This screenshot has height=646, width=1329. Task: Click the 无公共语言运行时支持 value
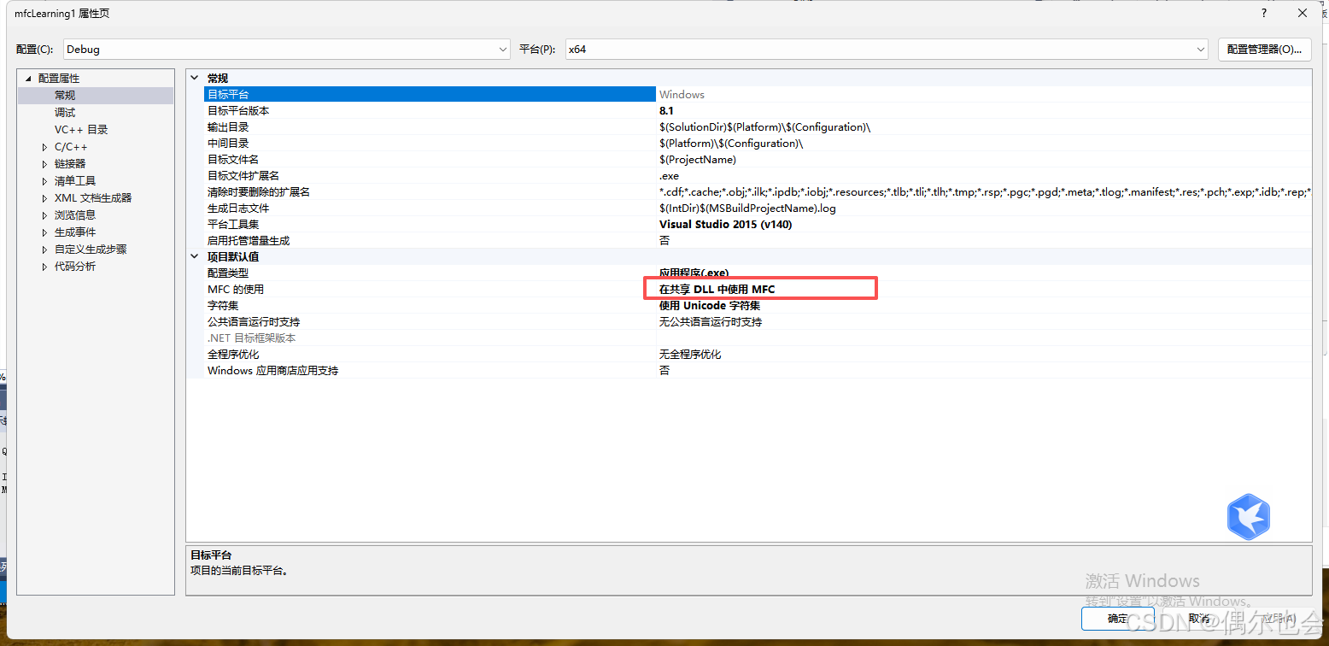coord(710,322)
